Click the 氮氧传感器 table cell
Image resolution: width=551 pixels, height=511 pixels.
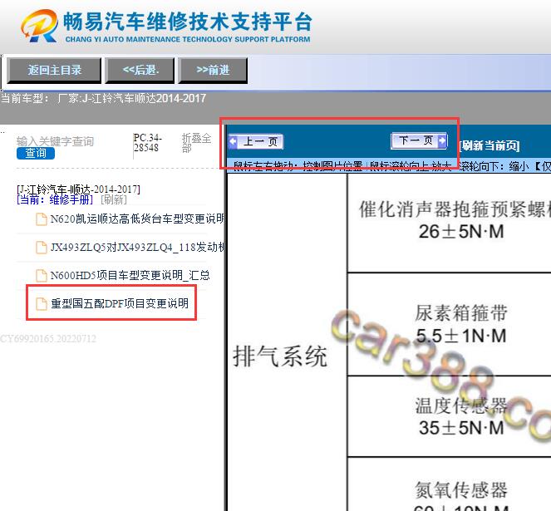(x=449, y=484)
